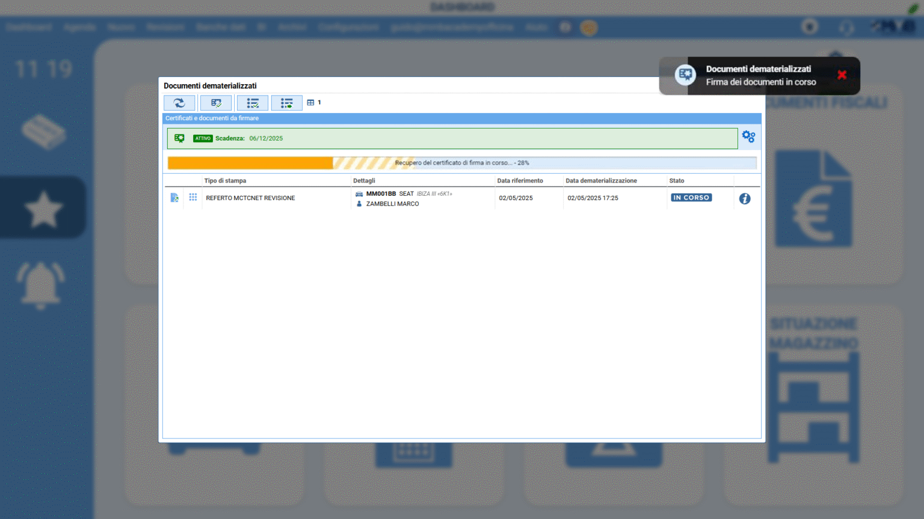Click the list toolbar button with green arrow
924x519 pixels.
[x=286, y=103]
